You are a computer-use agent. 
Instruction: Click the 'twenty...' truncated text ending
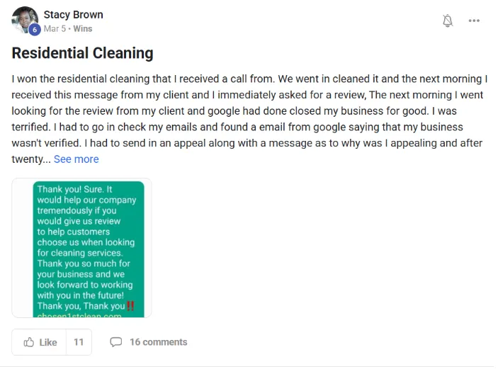point(31,159)
